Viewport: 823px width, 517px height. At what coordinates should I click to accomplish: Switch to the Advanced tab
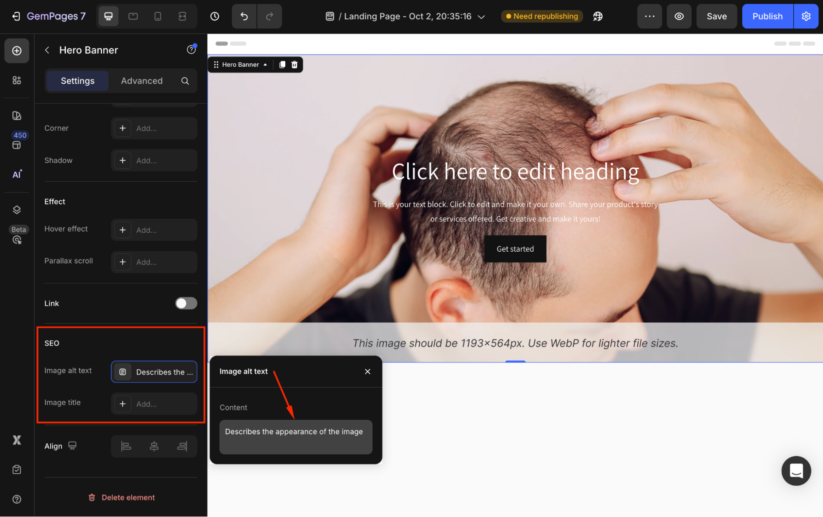[x=142, y=81]
